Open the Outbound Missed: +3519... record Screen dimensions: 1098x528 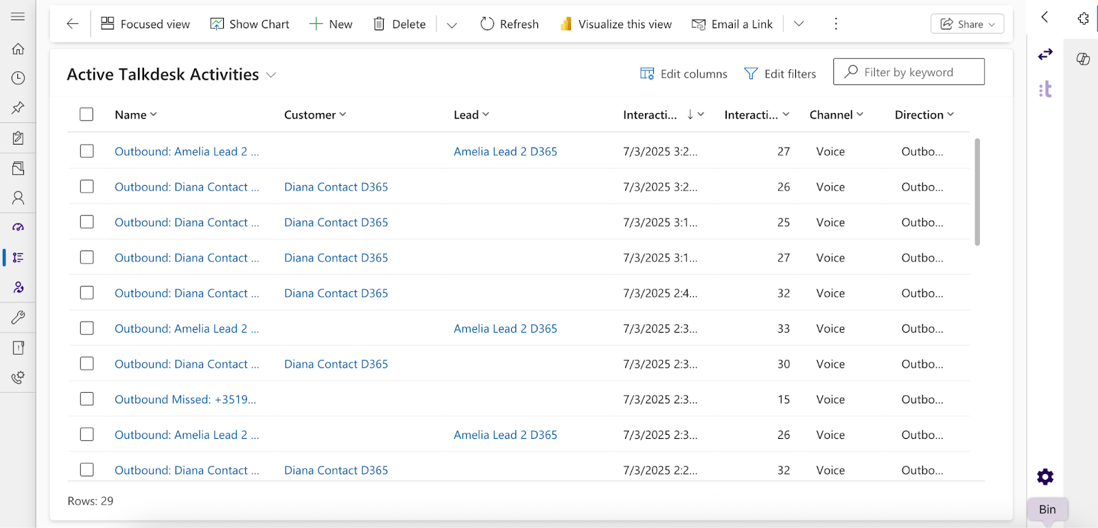tap(185, 399)
